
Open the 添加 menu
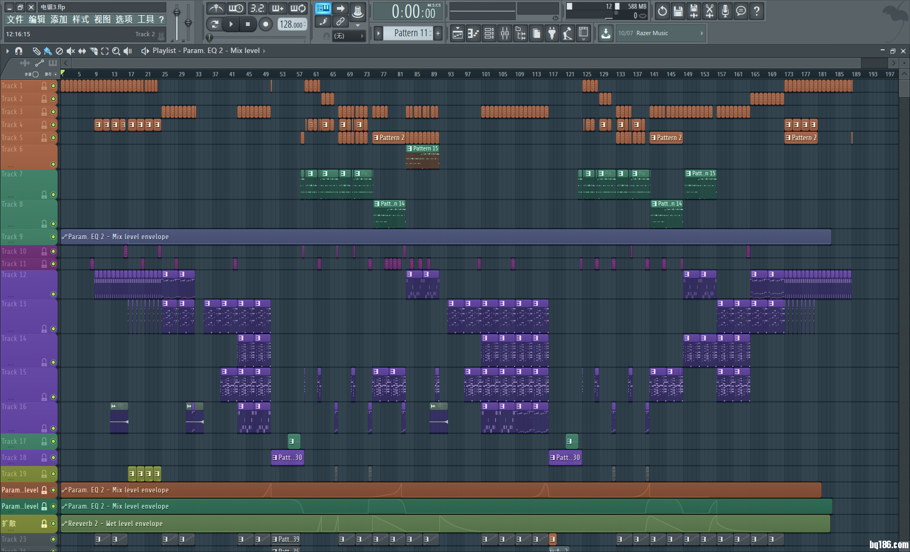click(58, 19)
